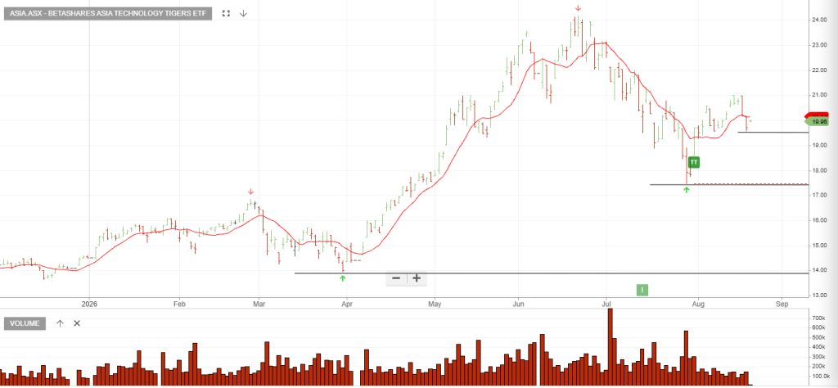Click the Feb date axis label

point(179,303)
